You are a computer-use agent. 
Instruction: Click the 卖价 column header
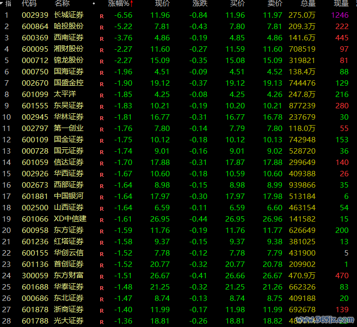pyautogui.click(x=275, y=3)
